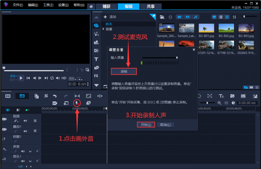Click the 添加 folder button

tap(110, 17)
